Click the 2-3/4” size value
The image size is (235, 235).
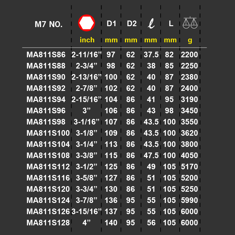(87, 66)
